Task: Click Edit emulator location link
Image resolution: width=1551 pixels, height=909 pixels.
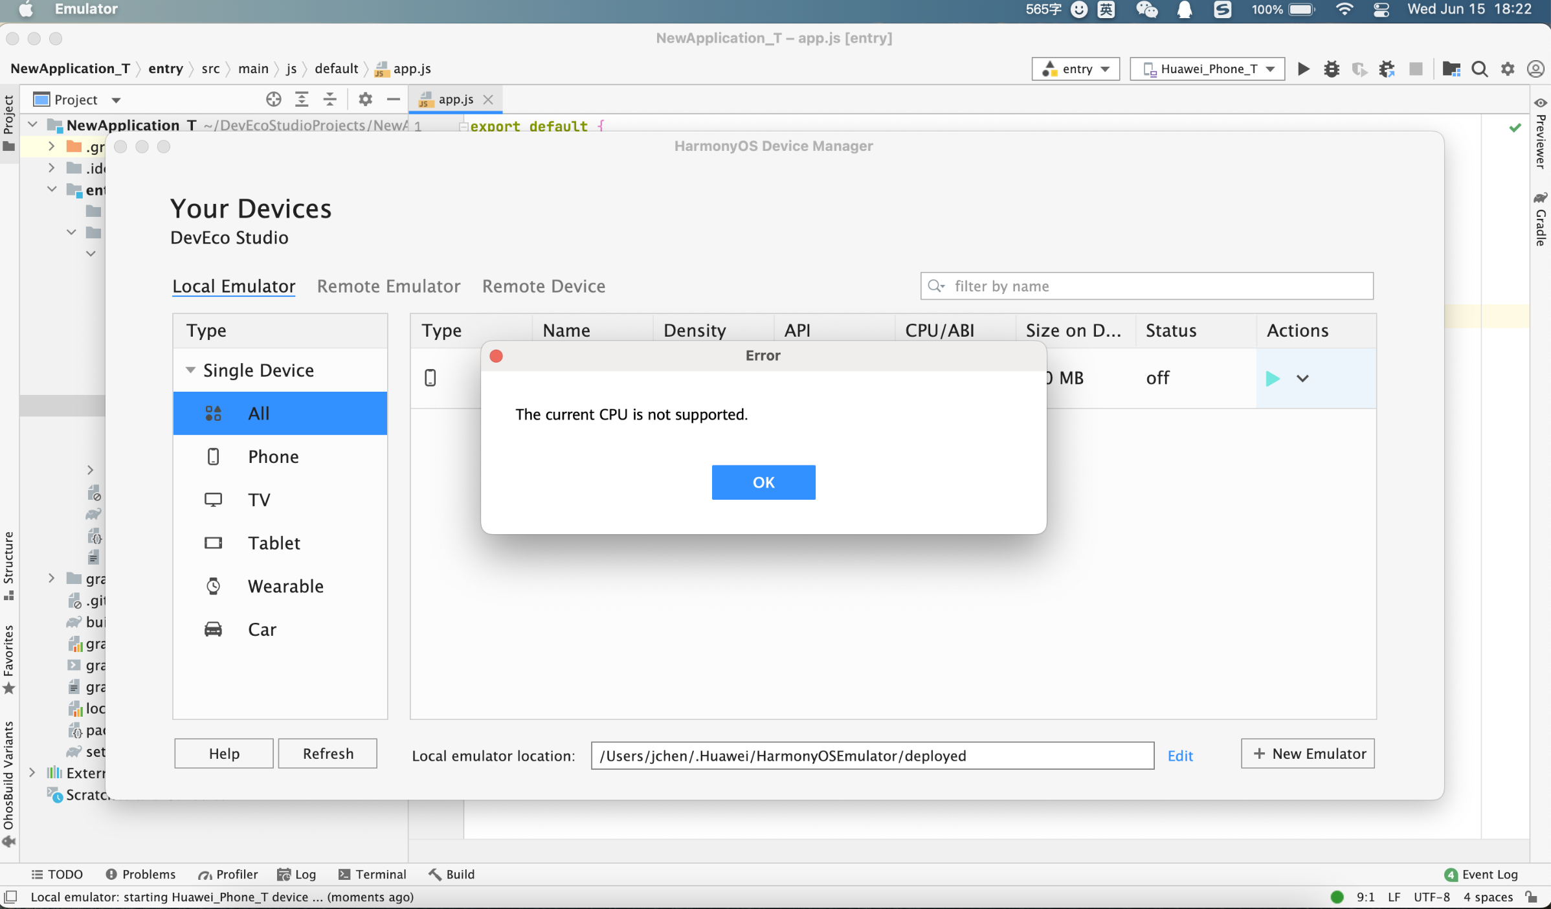Action: click(x=1180, y=756)
